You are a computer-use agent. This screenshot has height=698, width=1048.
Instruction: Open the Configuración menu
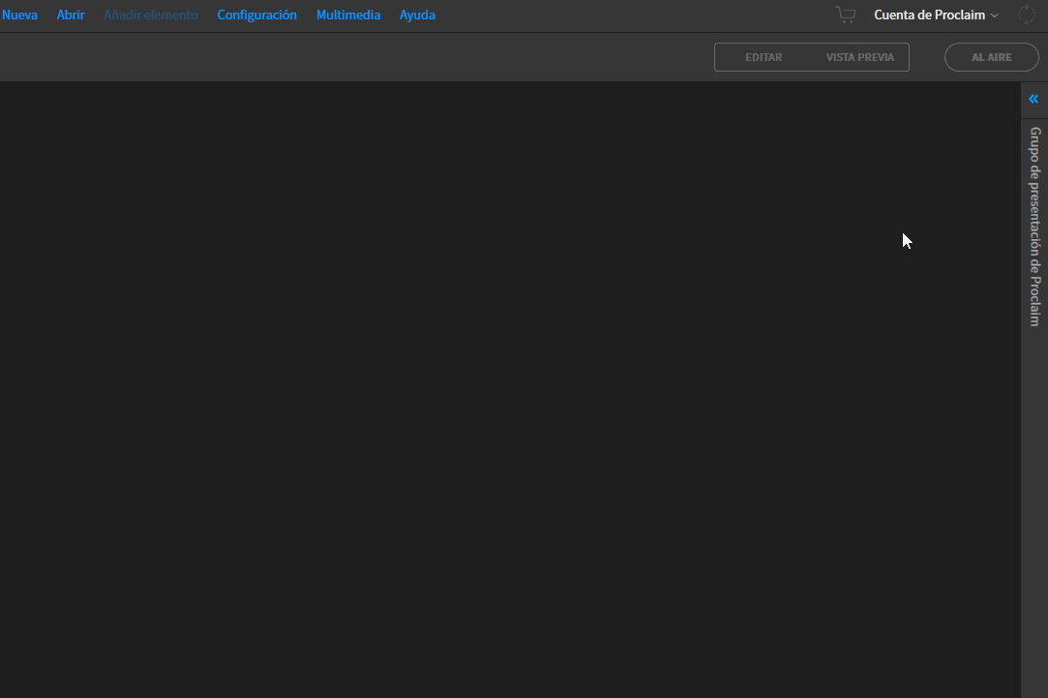click(x=256, y=15)
